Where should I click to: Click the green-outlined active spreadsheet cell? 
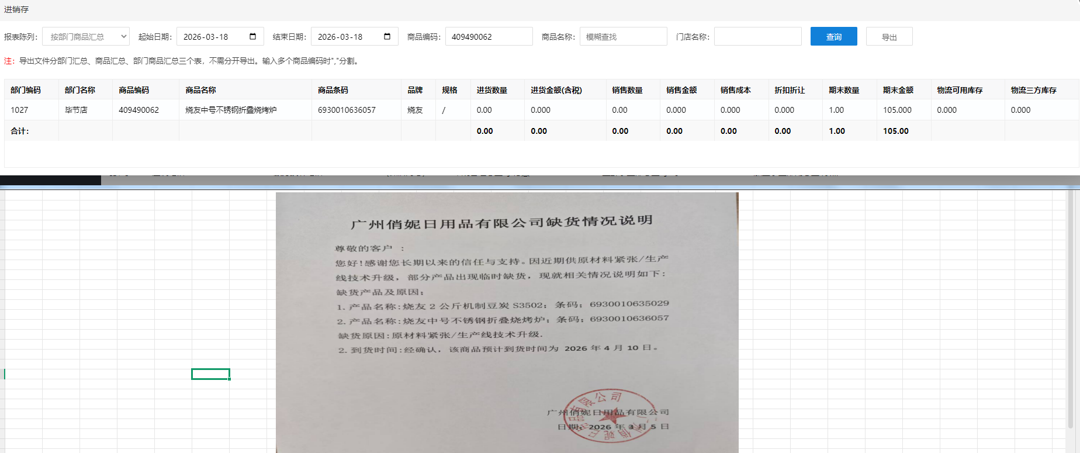pos(210,374)
